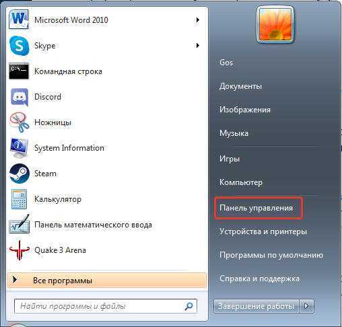
Task: Open the Math Input Panel icon
Action: [x=20, y=224]
